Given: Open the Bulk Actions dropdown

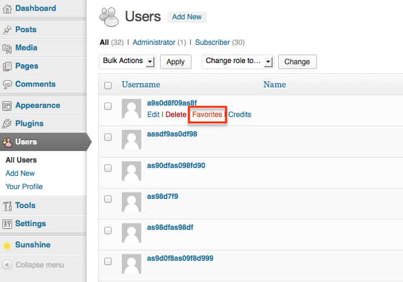Looking at the screenshot, I should pos(127,62).
